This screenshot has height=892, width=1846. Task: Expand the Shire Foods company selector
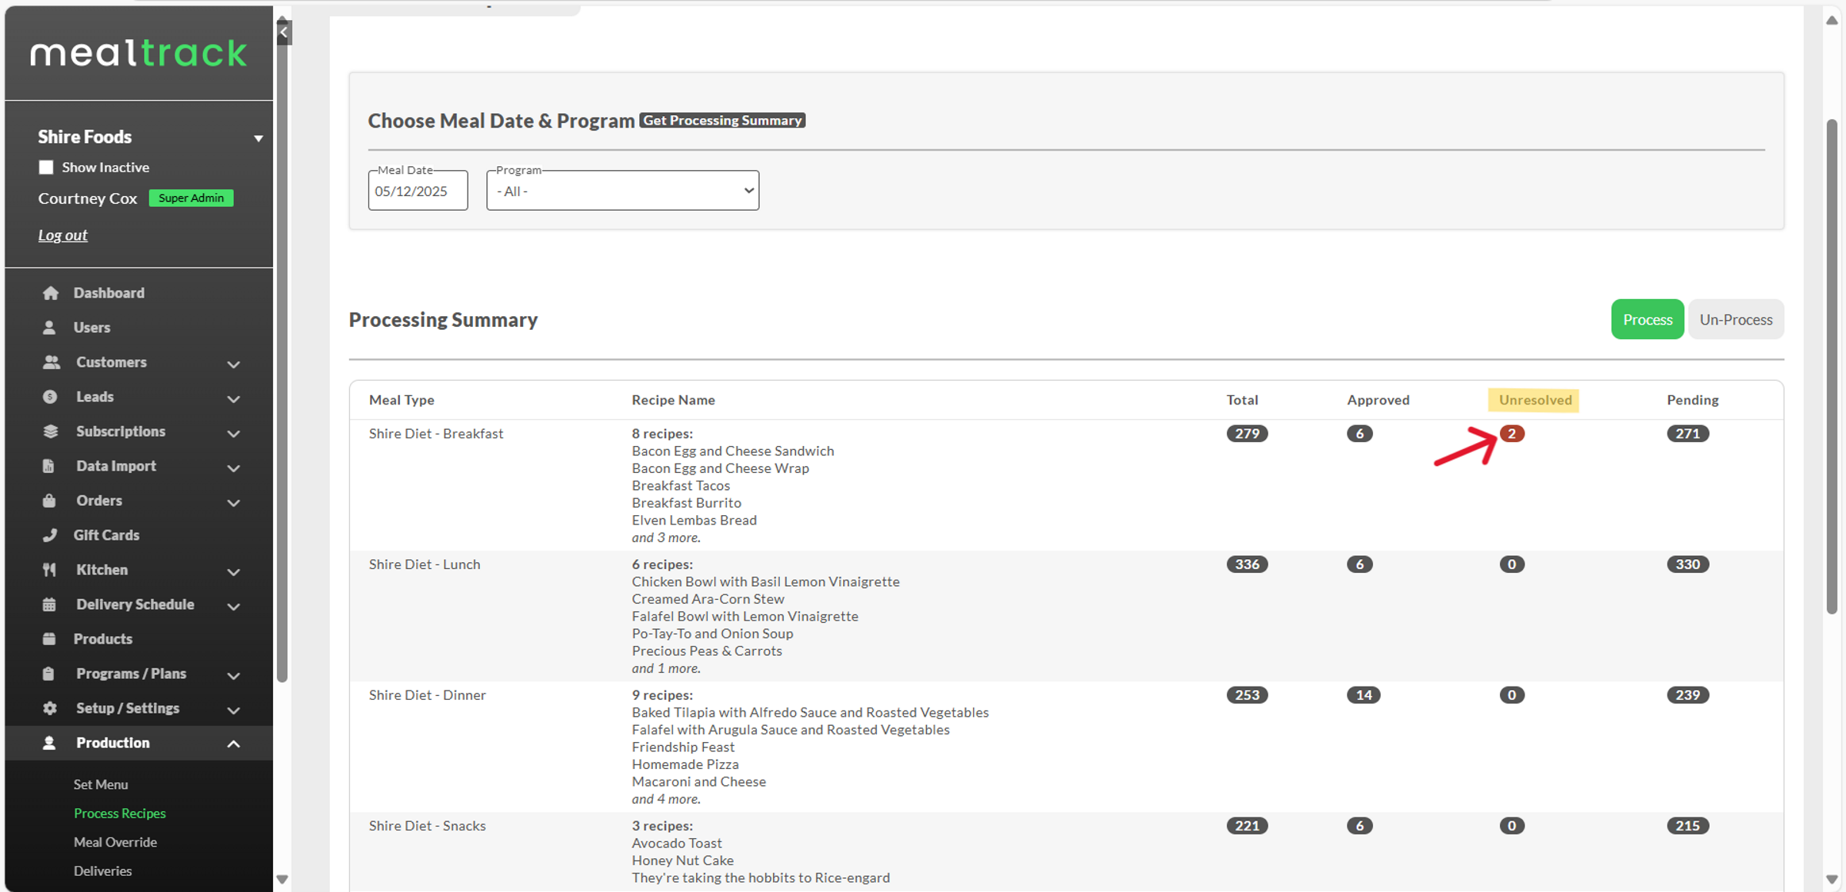click(258, 138)
